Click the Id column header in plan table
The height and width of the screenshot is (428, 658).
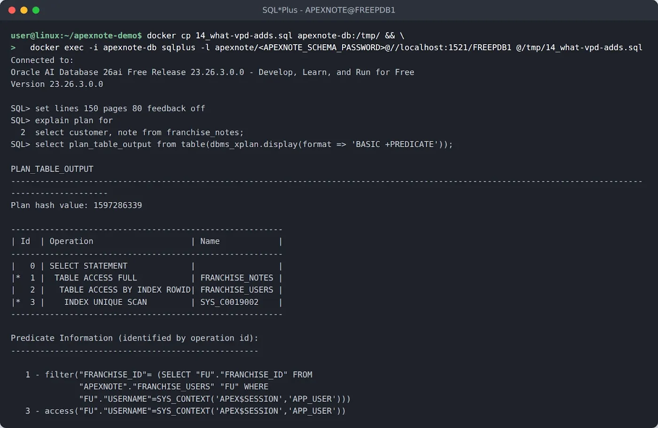[x=25, y=241]
